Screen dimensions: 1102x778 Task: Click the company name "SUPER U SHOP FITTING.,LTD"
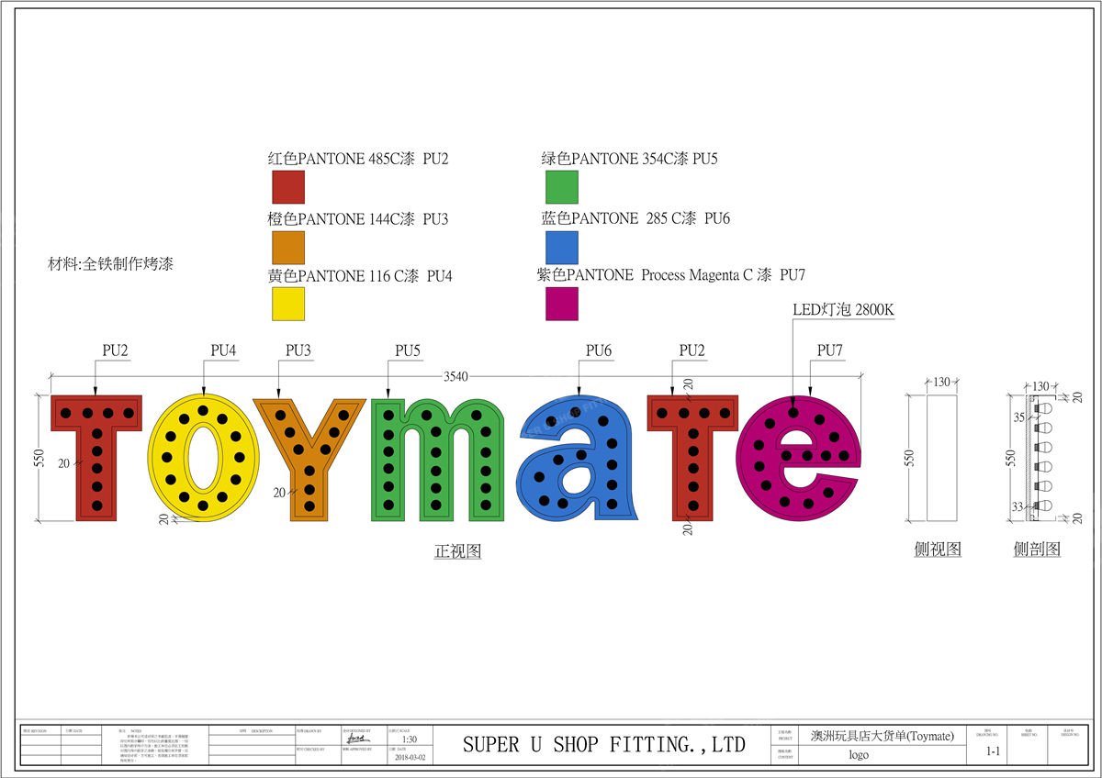[x=603, y=744]
